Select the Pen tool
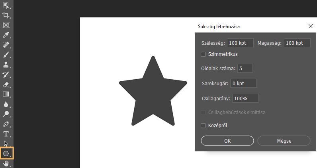Image resolution: width=317 pixels, height=168 pixels. [6, 124]
